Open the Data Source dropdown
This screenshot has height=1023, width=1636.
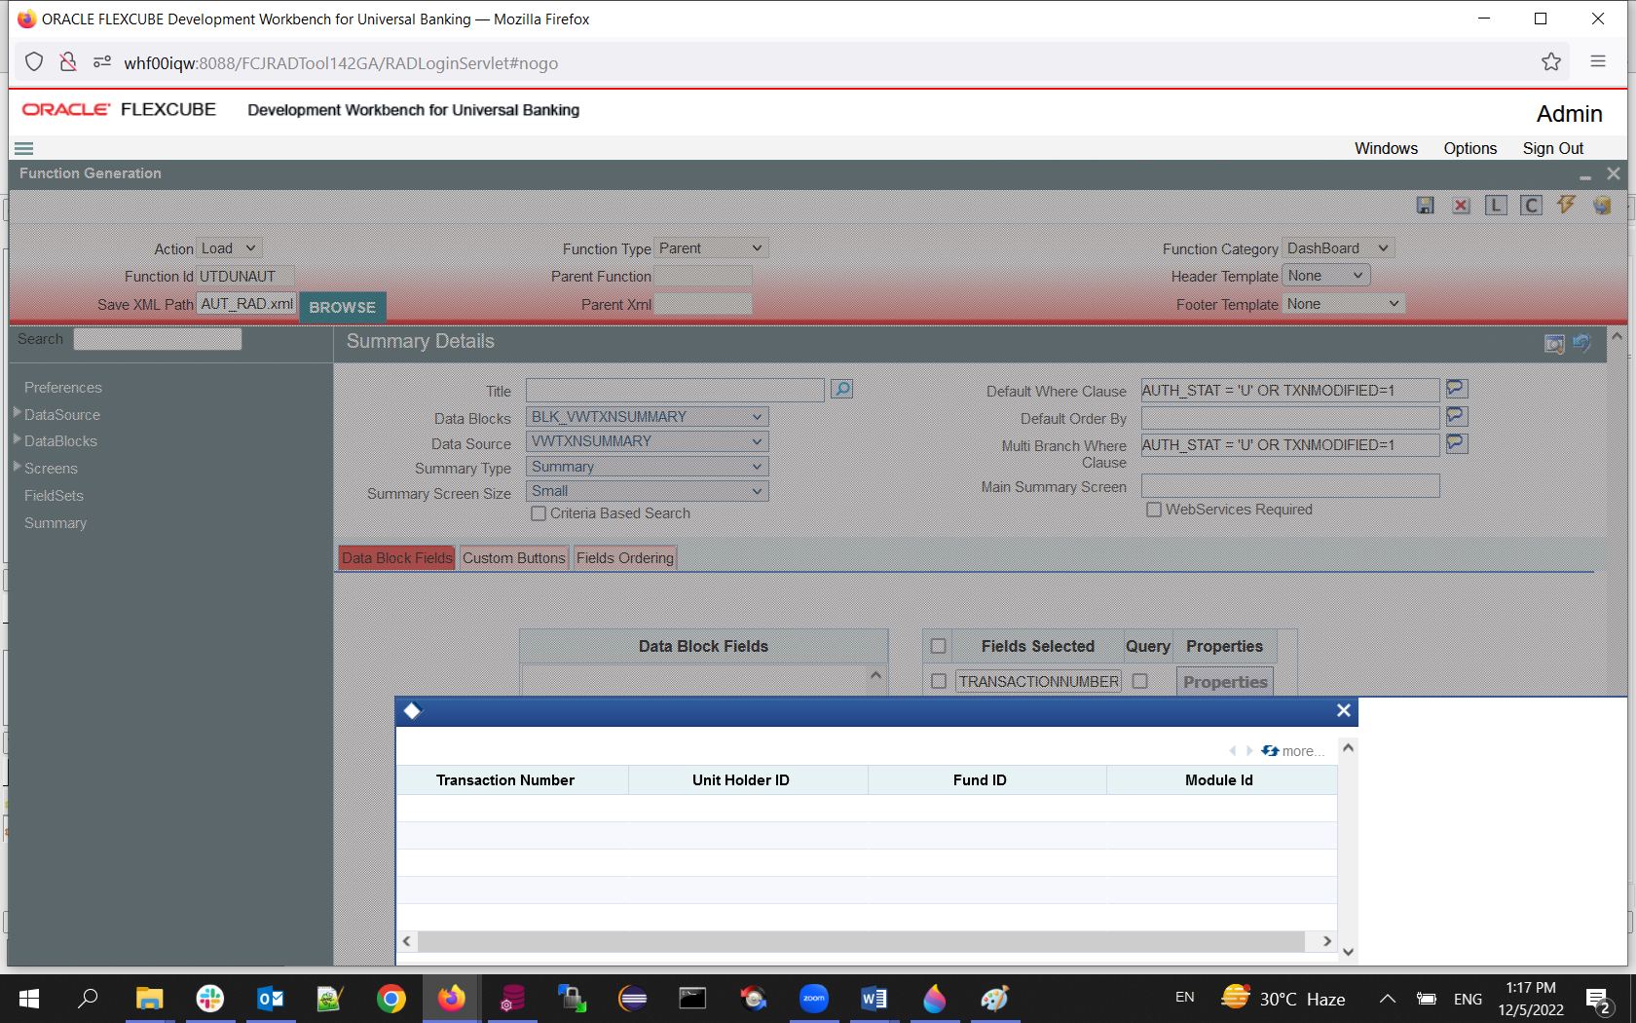click(x=648, y=441)
